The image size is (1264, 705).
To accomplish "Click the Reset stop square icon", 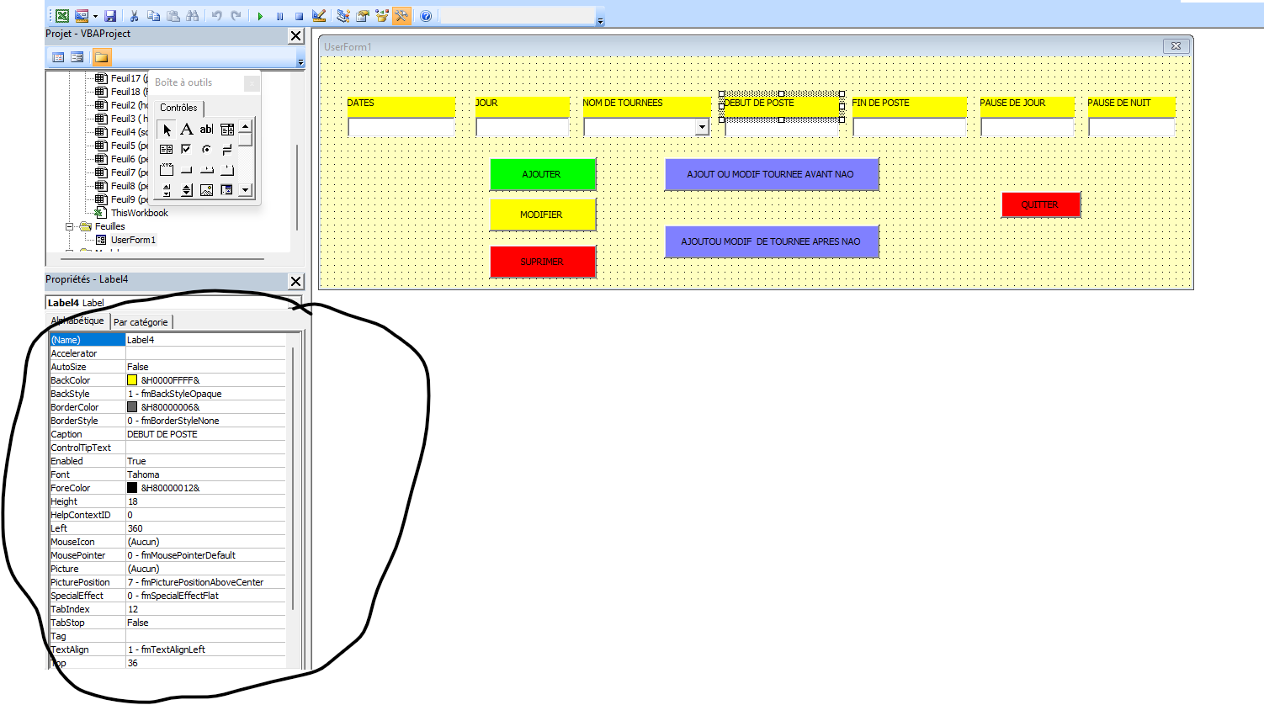I will coord(299,15).
